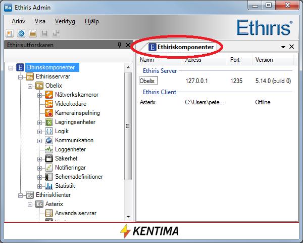Expand the Lagringsenheter node
Viewport: 303px width, 243px height.
point(39,123)
